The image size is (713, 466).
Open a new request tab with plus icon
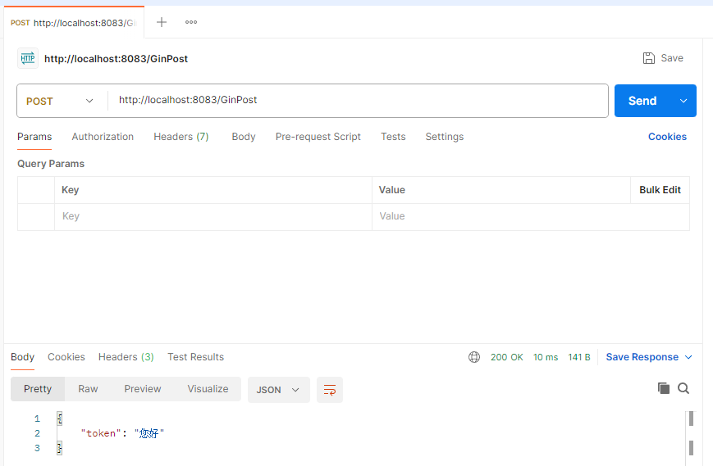coord(162,22)
